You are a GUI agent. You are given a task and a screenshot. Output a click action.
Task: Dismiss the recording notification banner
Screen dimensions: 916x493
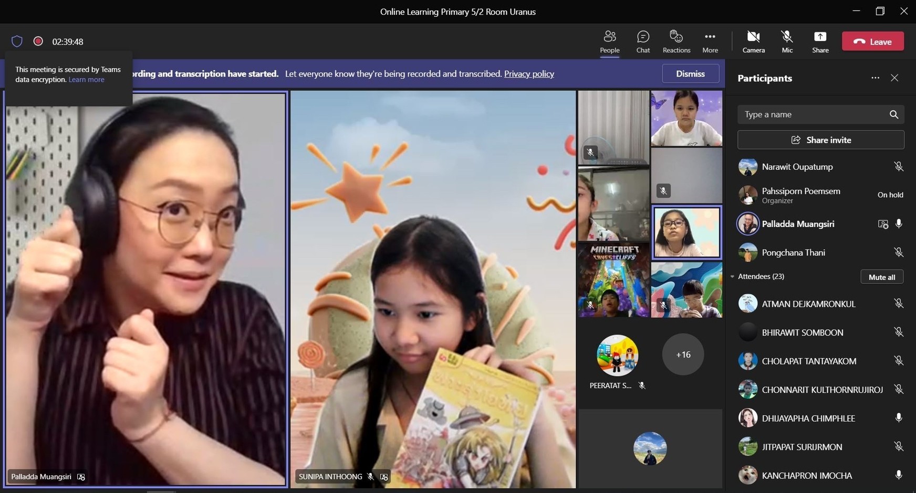click(x=690, y=74)
